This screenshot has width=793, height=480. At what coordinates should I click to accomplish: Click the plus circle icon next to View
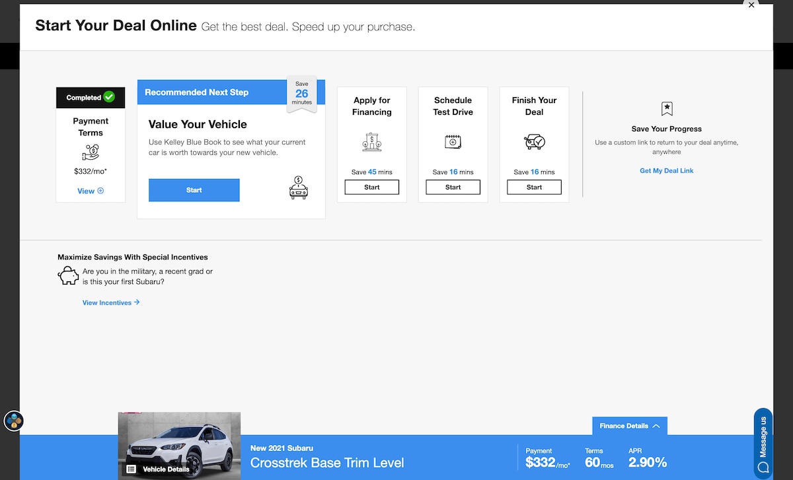pos(100,191)
